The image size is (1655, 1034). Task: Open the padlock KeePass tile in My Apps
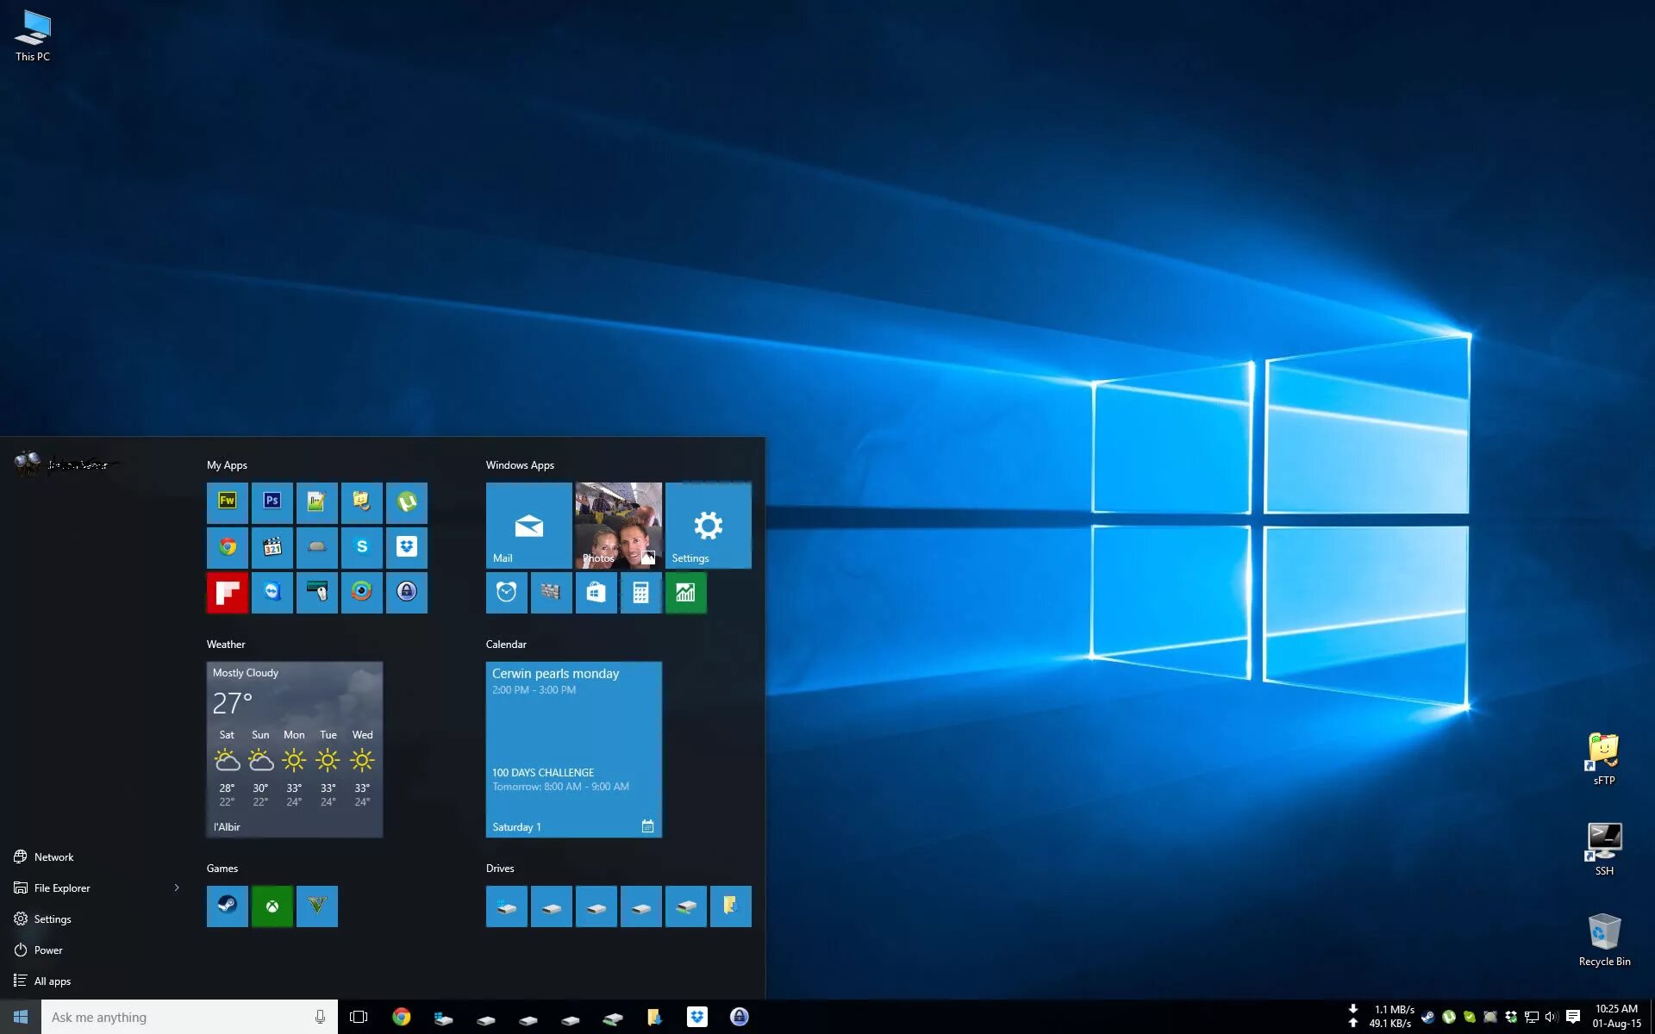click(x=406, y=592)
